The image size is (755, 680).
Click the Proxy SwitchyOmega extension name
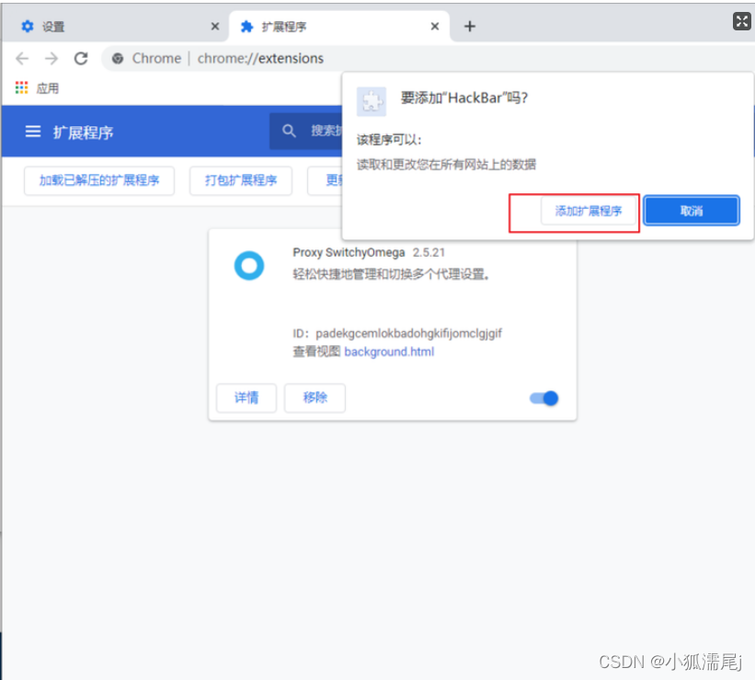349,252
